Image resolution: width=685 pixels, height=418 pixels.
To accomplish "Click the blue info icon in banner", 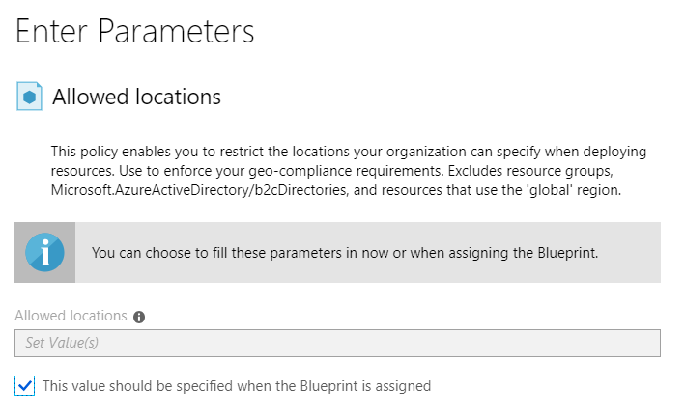I will tap(44, 252).
